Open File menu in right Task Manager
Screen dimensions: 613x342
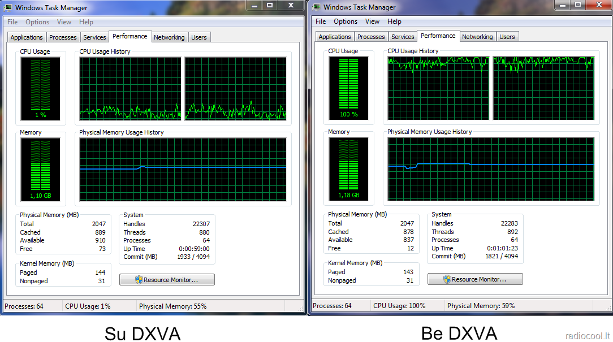(x=321, y=21)
